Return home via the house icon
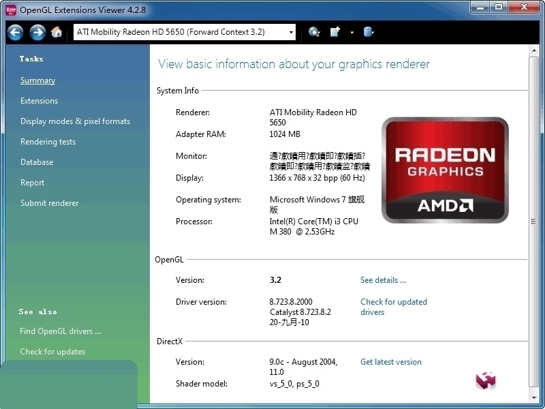The image size is (545, 409). click(x=57, y=32)
